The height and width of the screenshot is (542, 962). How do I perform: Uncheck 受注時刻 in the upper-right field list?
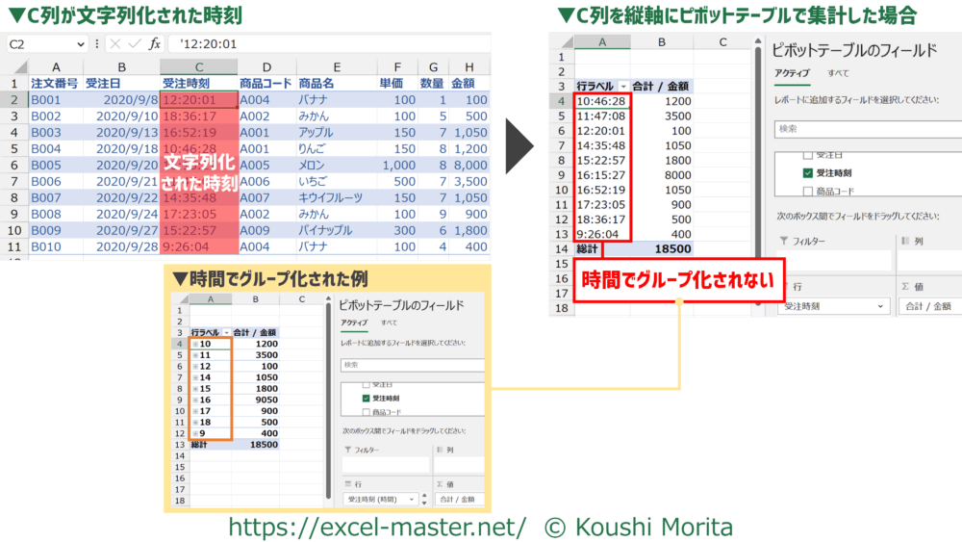(x=808, y=173)
